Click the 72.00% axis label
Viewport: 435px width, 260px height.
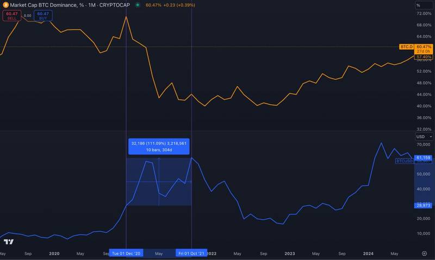pyautogui.click(x=424, y=13)
